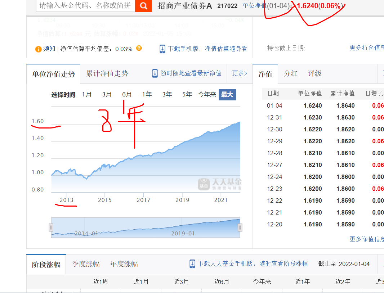Click the orange question mark help icon
384x293 pixels.
(x=139, y=48)
